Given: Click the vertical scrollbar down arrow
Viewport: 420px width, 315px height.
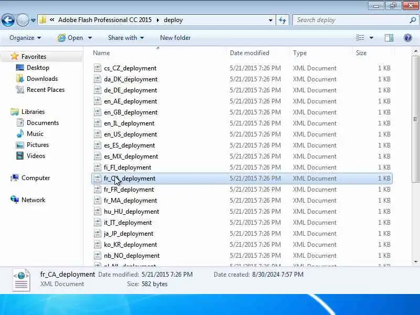Looking at the screenshot, I should point(415,262).
